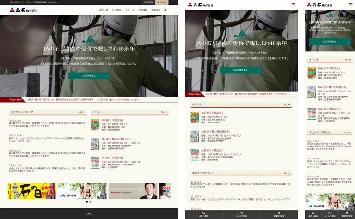Screen dimensions: 355x219
Task: Open 2015.02.14 news item in desktop view
Action: coord(47,138)
